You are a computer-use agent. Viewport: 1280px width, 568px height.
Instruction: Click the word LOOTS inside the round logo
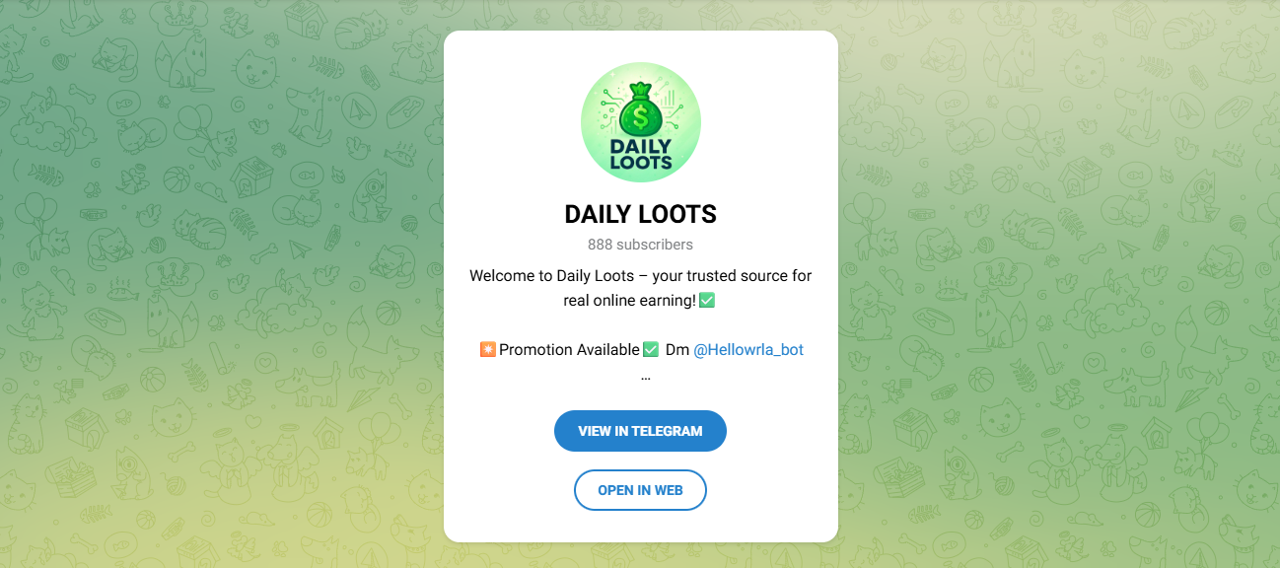(x=641, y=164)
